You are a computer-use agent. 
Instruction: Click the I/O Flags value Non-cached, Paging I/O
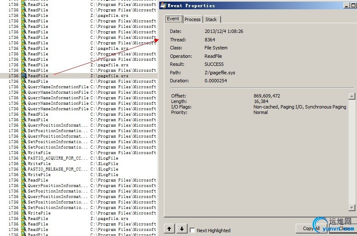tap(300, 107)
